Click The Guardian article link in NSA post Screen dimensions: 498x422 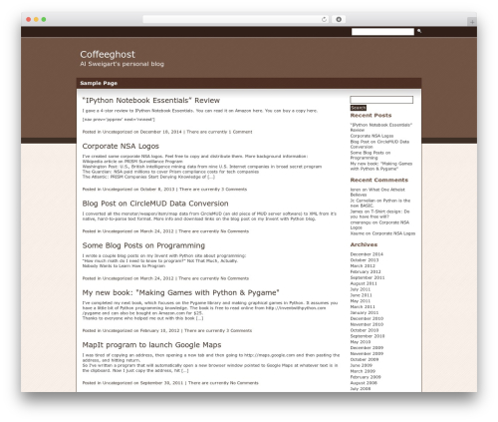pyautogui.click(x=170, y=172)
